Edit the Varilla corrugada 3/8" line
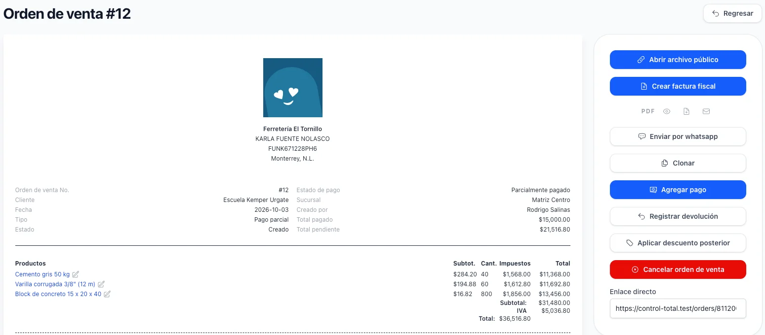Screen dimensions: 765x335 [x=101, y=284]
